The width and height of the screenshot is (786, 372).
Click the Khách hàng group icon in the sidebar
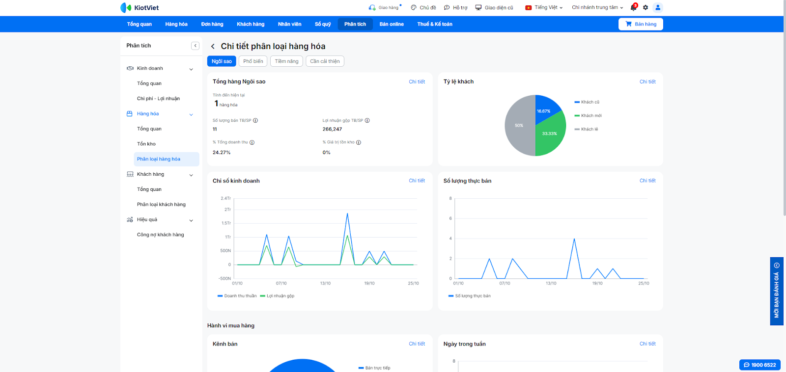[130, 174]
